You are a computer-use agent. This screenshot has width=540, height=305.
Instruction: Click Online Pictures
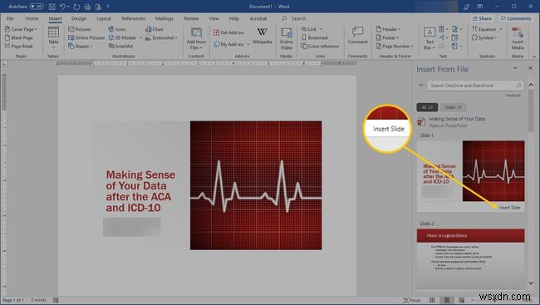(86, 37)
